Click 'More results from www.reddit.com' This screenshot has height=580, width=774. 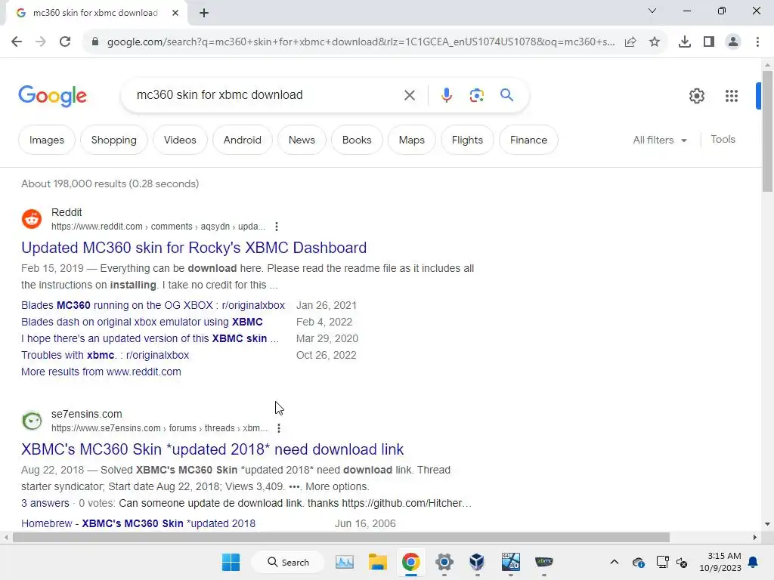click(x=101, y=372)
